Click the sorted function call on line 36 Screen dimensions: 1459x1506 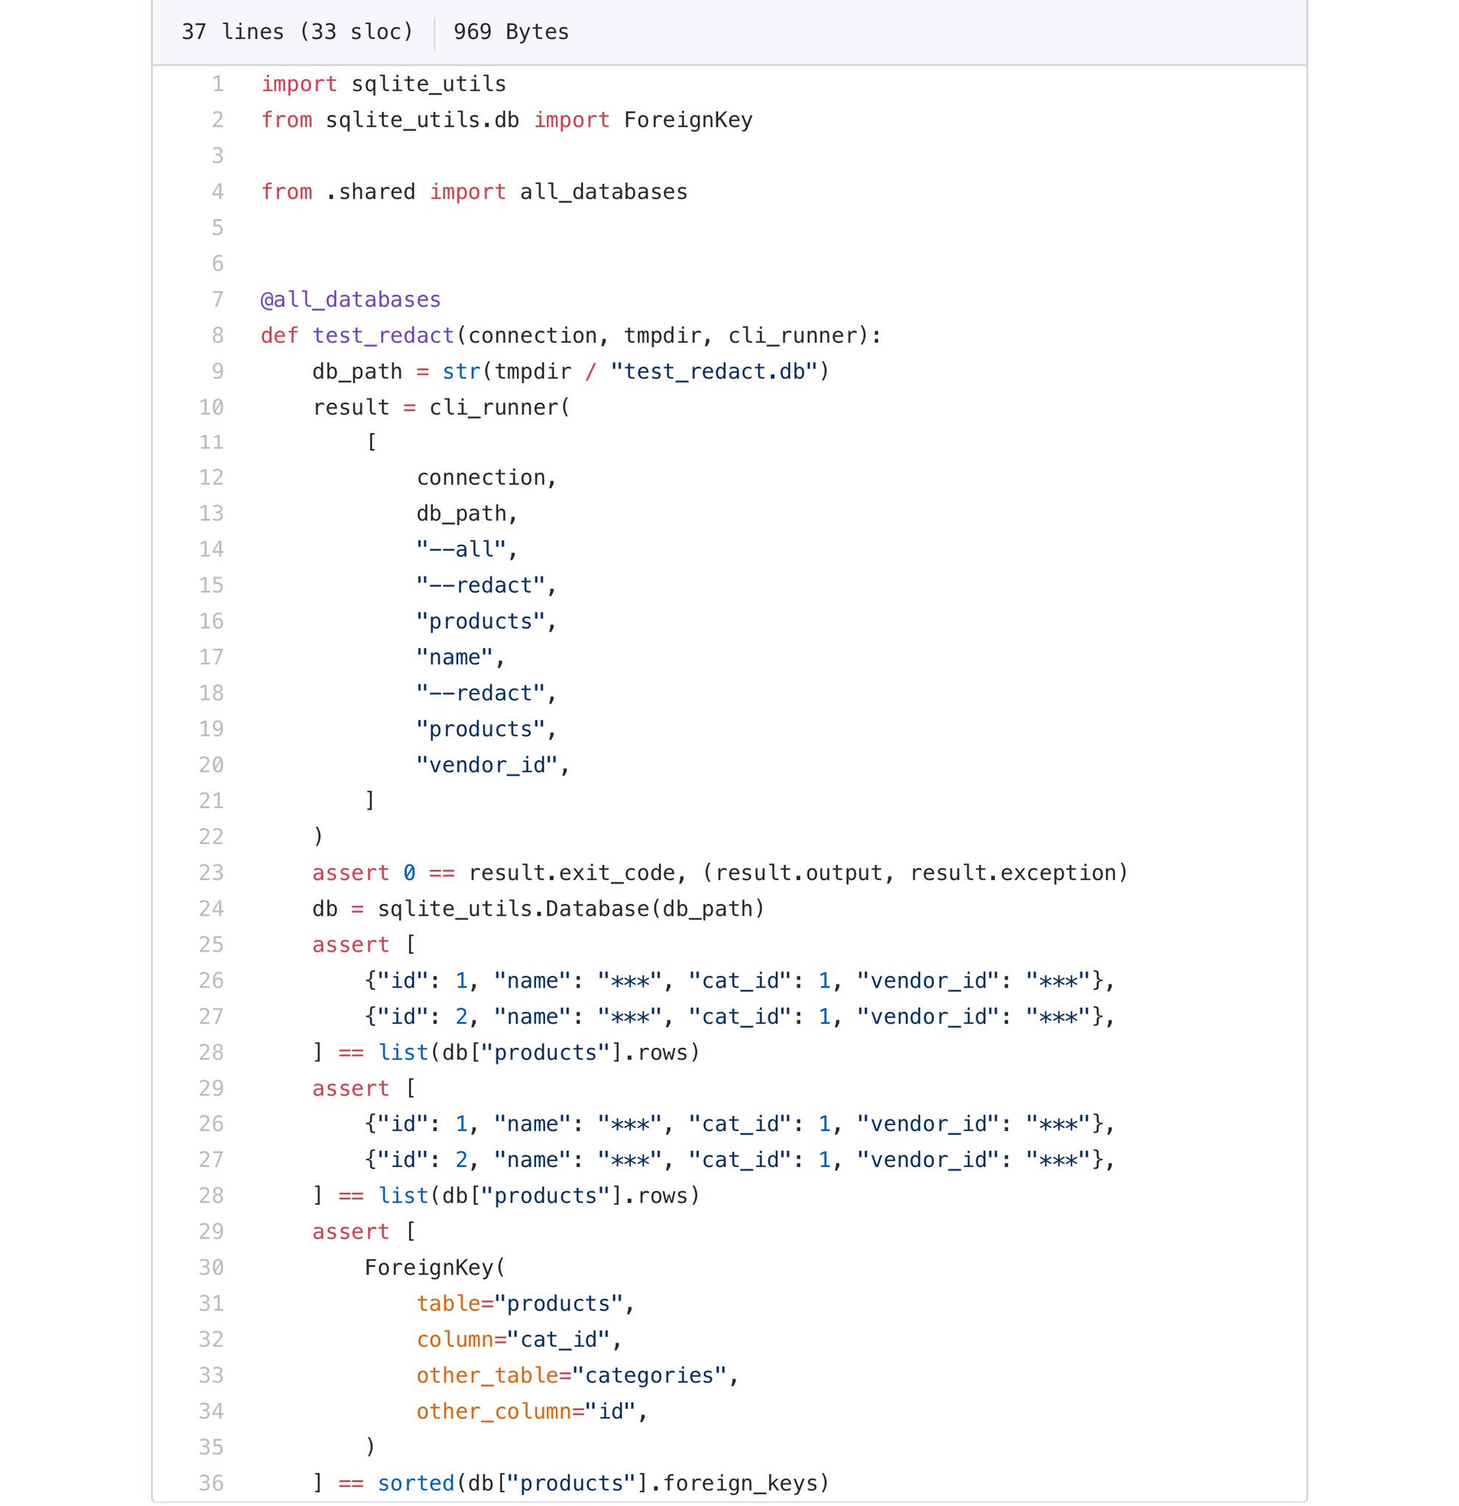tap(415, 1483)
